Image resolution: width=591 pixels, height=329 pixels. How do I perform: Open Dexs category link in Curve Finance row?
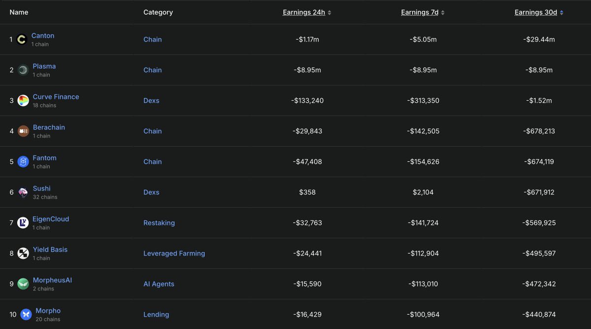[151, 100]
